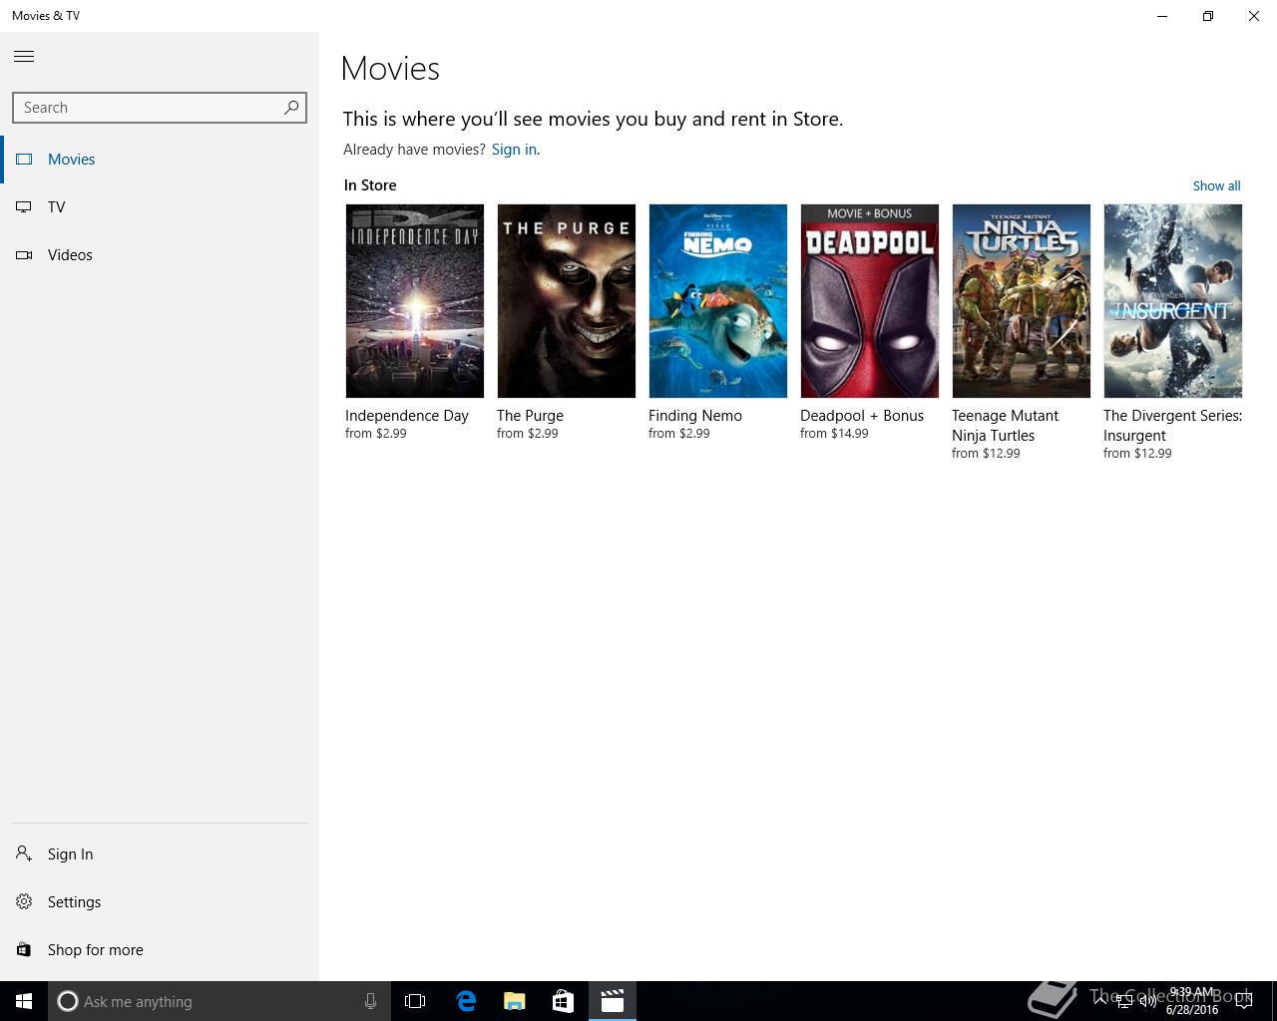
Task: Restore down the Movies & TV window
Action: click(x=1208, y=16)
